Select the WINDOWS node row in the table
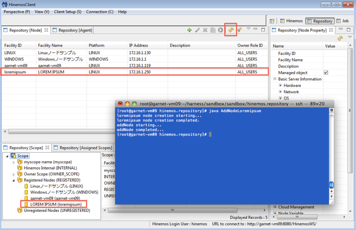Viewport: 356px width, 230px height. tap(135, 59)
